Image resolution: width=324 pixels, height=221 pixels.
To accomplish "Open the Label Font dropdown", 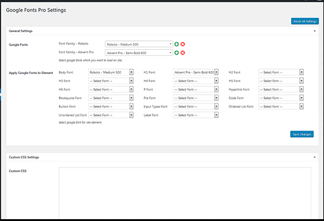I will (196, 115).
